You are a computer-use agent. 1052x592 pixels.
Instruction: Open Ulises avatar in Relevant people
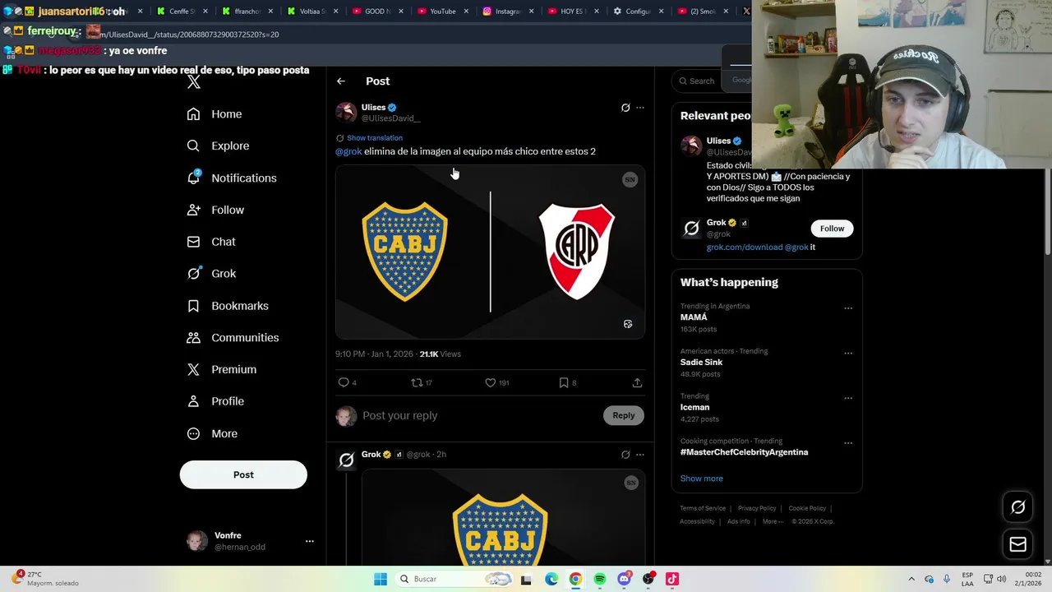(x=691, y=146)
